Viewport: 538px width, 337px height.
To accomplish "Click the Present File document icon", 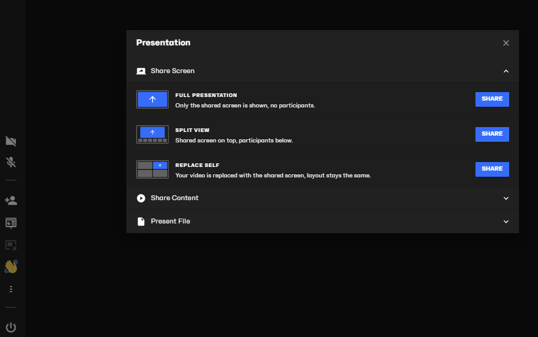I will click(141, 222).
